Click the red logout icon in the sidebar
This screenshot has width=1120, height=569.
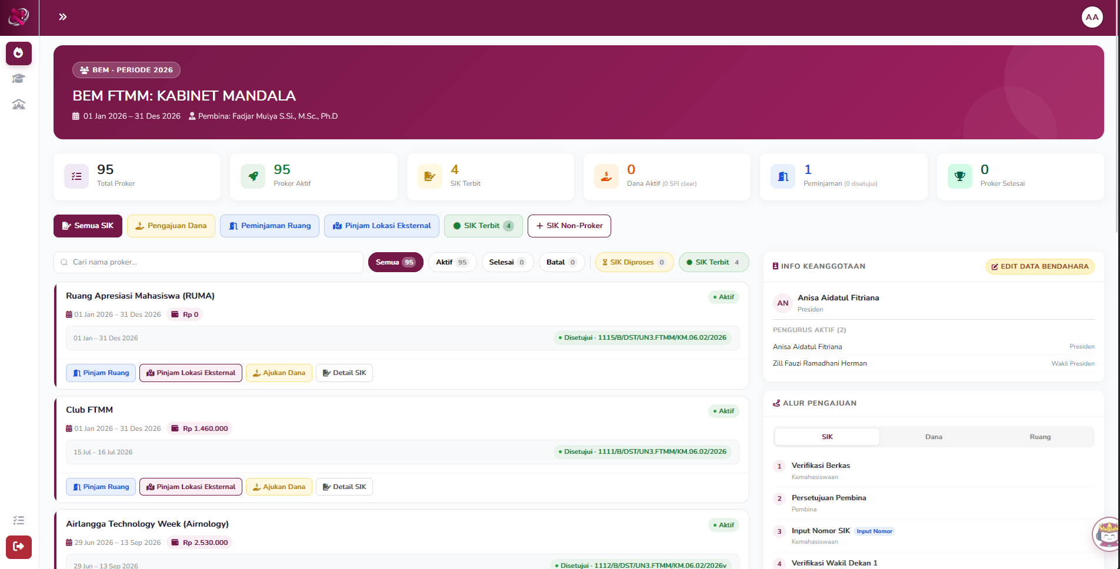point(19,547)
